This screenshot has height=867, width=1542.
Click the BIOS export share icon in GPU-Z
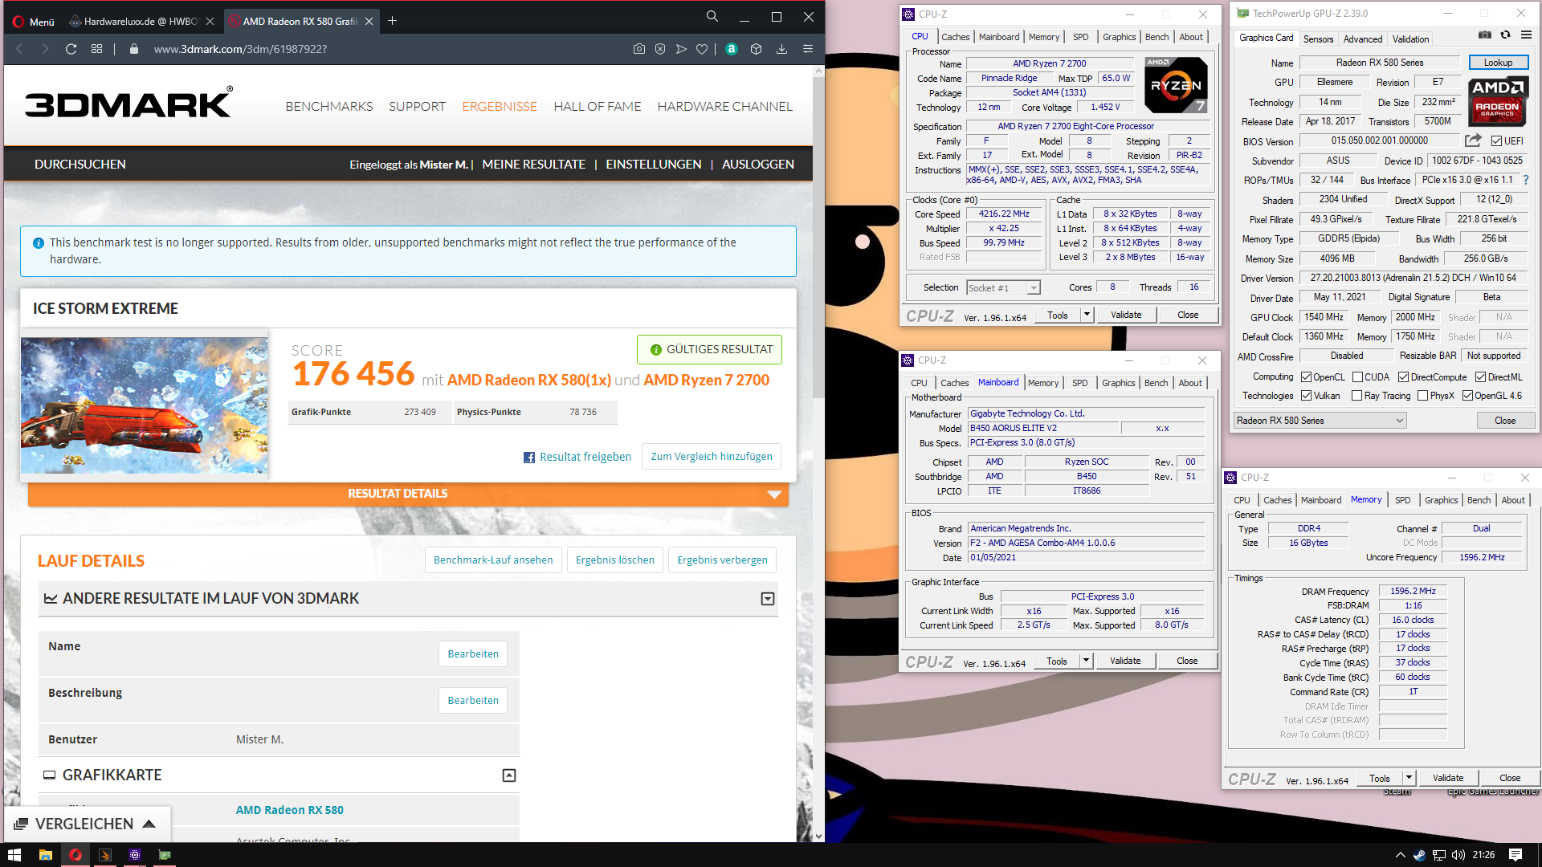point(1473,140)
